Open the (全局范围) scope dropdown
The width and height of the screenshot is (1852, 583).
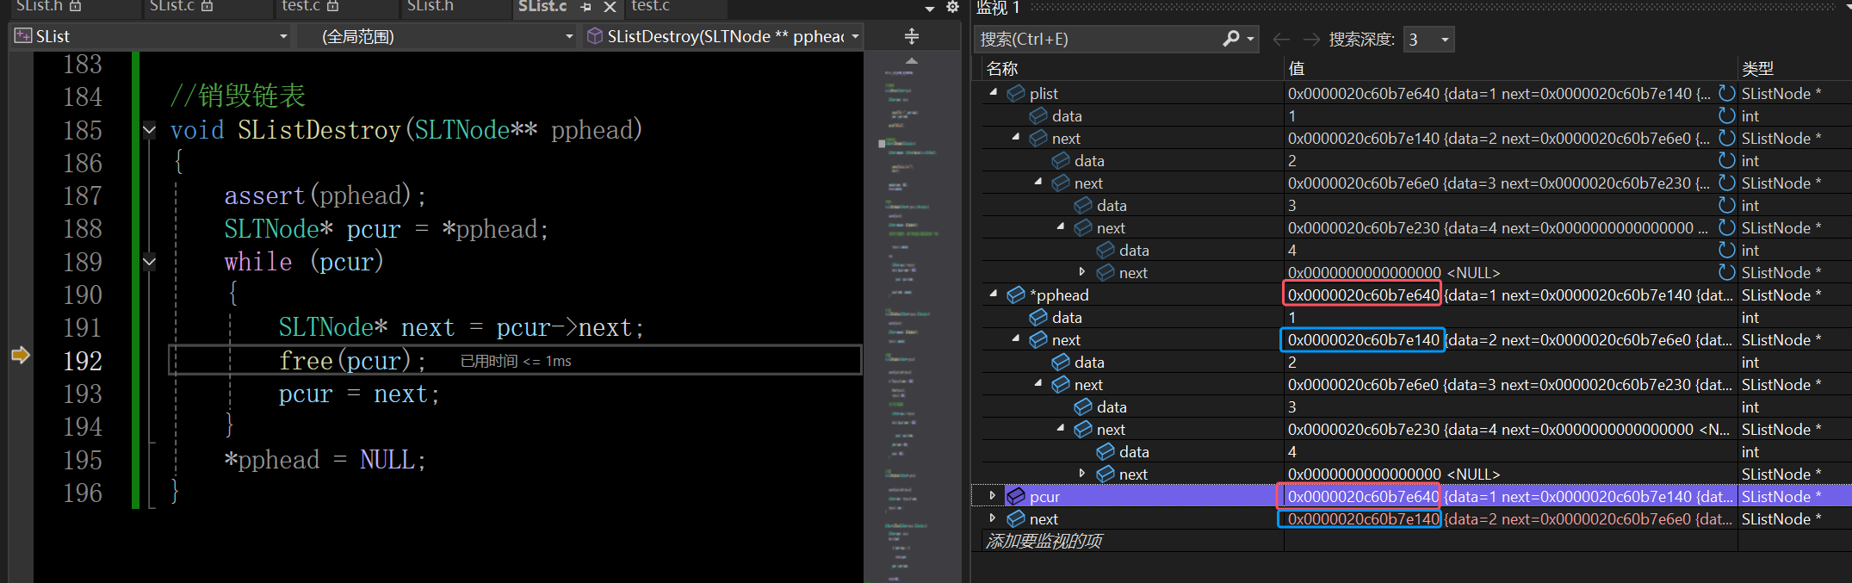click(x=569, y=37)
